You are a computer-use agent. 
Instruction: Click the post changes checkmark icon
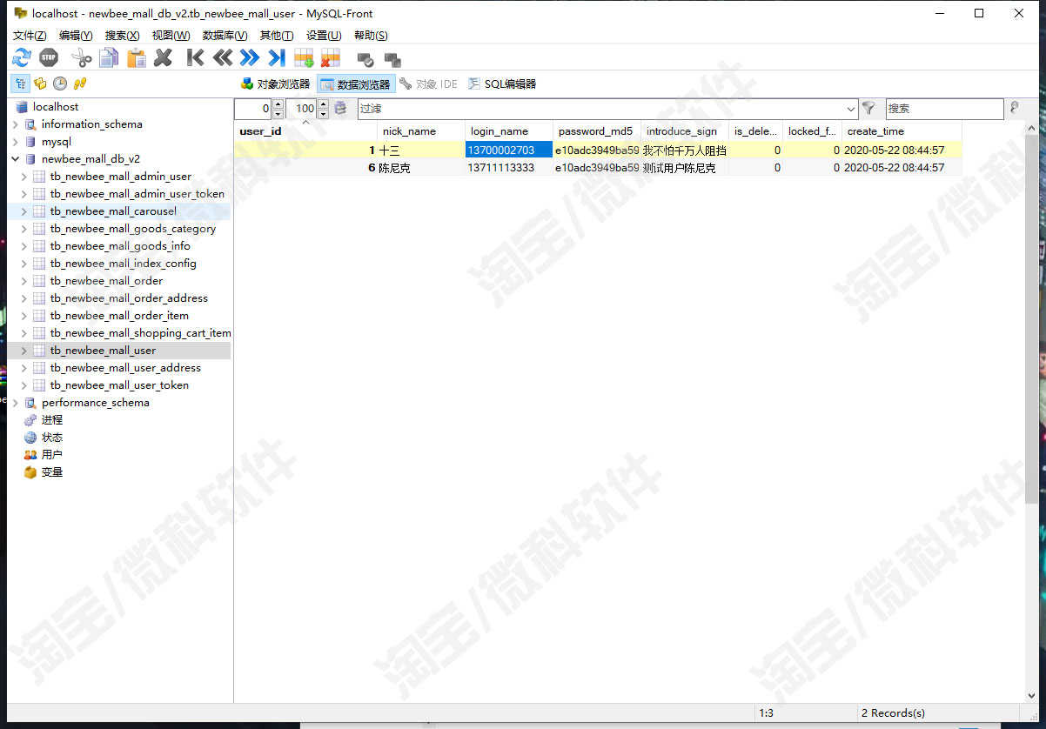point(365,59)
